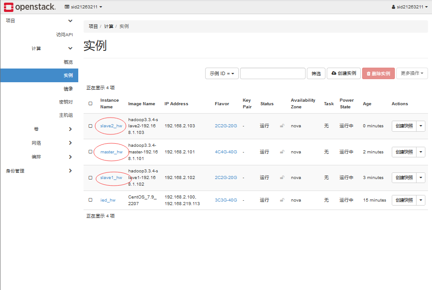
Task: Click the lock icon in slave1_hw row
Action: (282, 178)
